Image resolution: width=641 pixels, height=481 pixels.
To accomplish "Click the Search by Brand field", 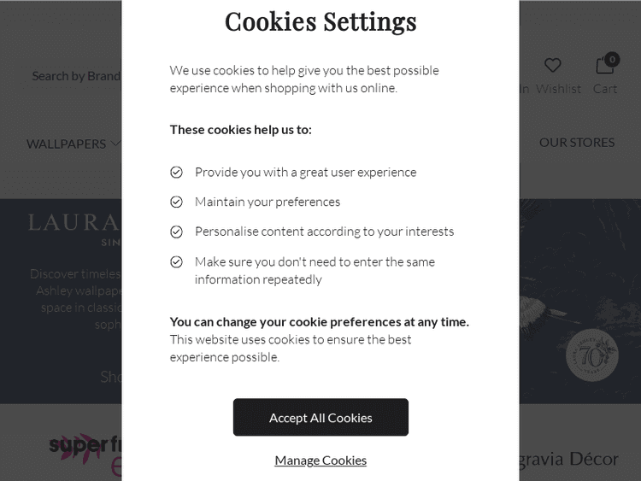I will (x=76, y=76).
